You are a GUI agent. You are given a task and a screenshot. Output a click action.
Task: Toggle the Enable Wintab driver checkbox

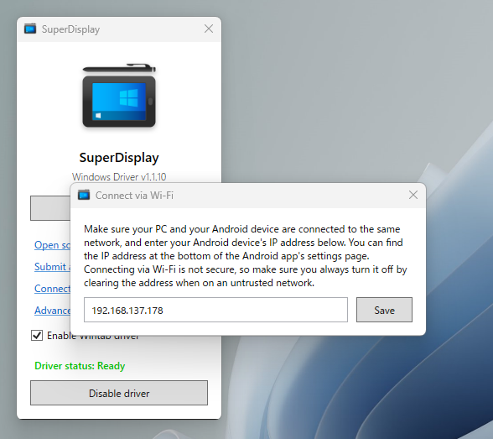37,336
